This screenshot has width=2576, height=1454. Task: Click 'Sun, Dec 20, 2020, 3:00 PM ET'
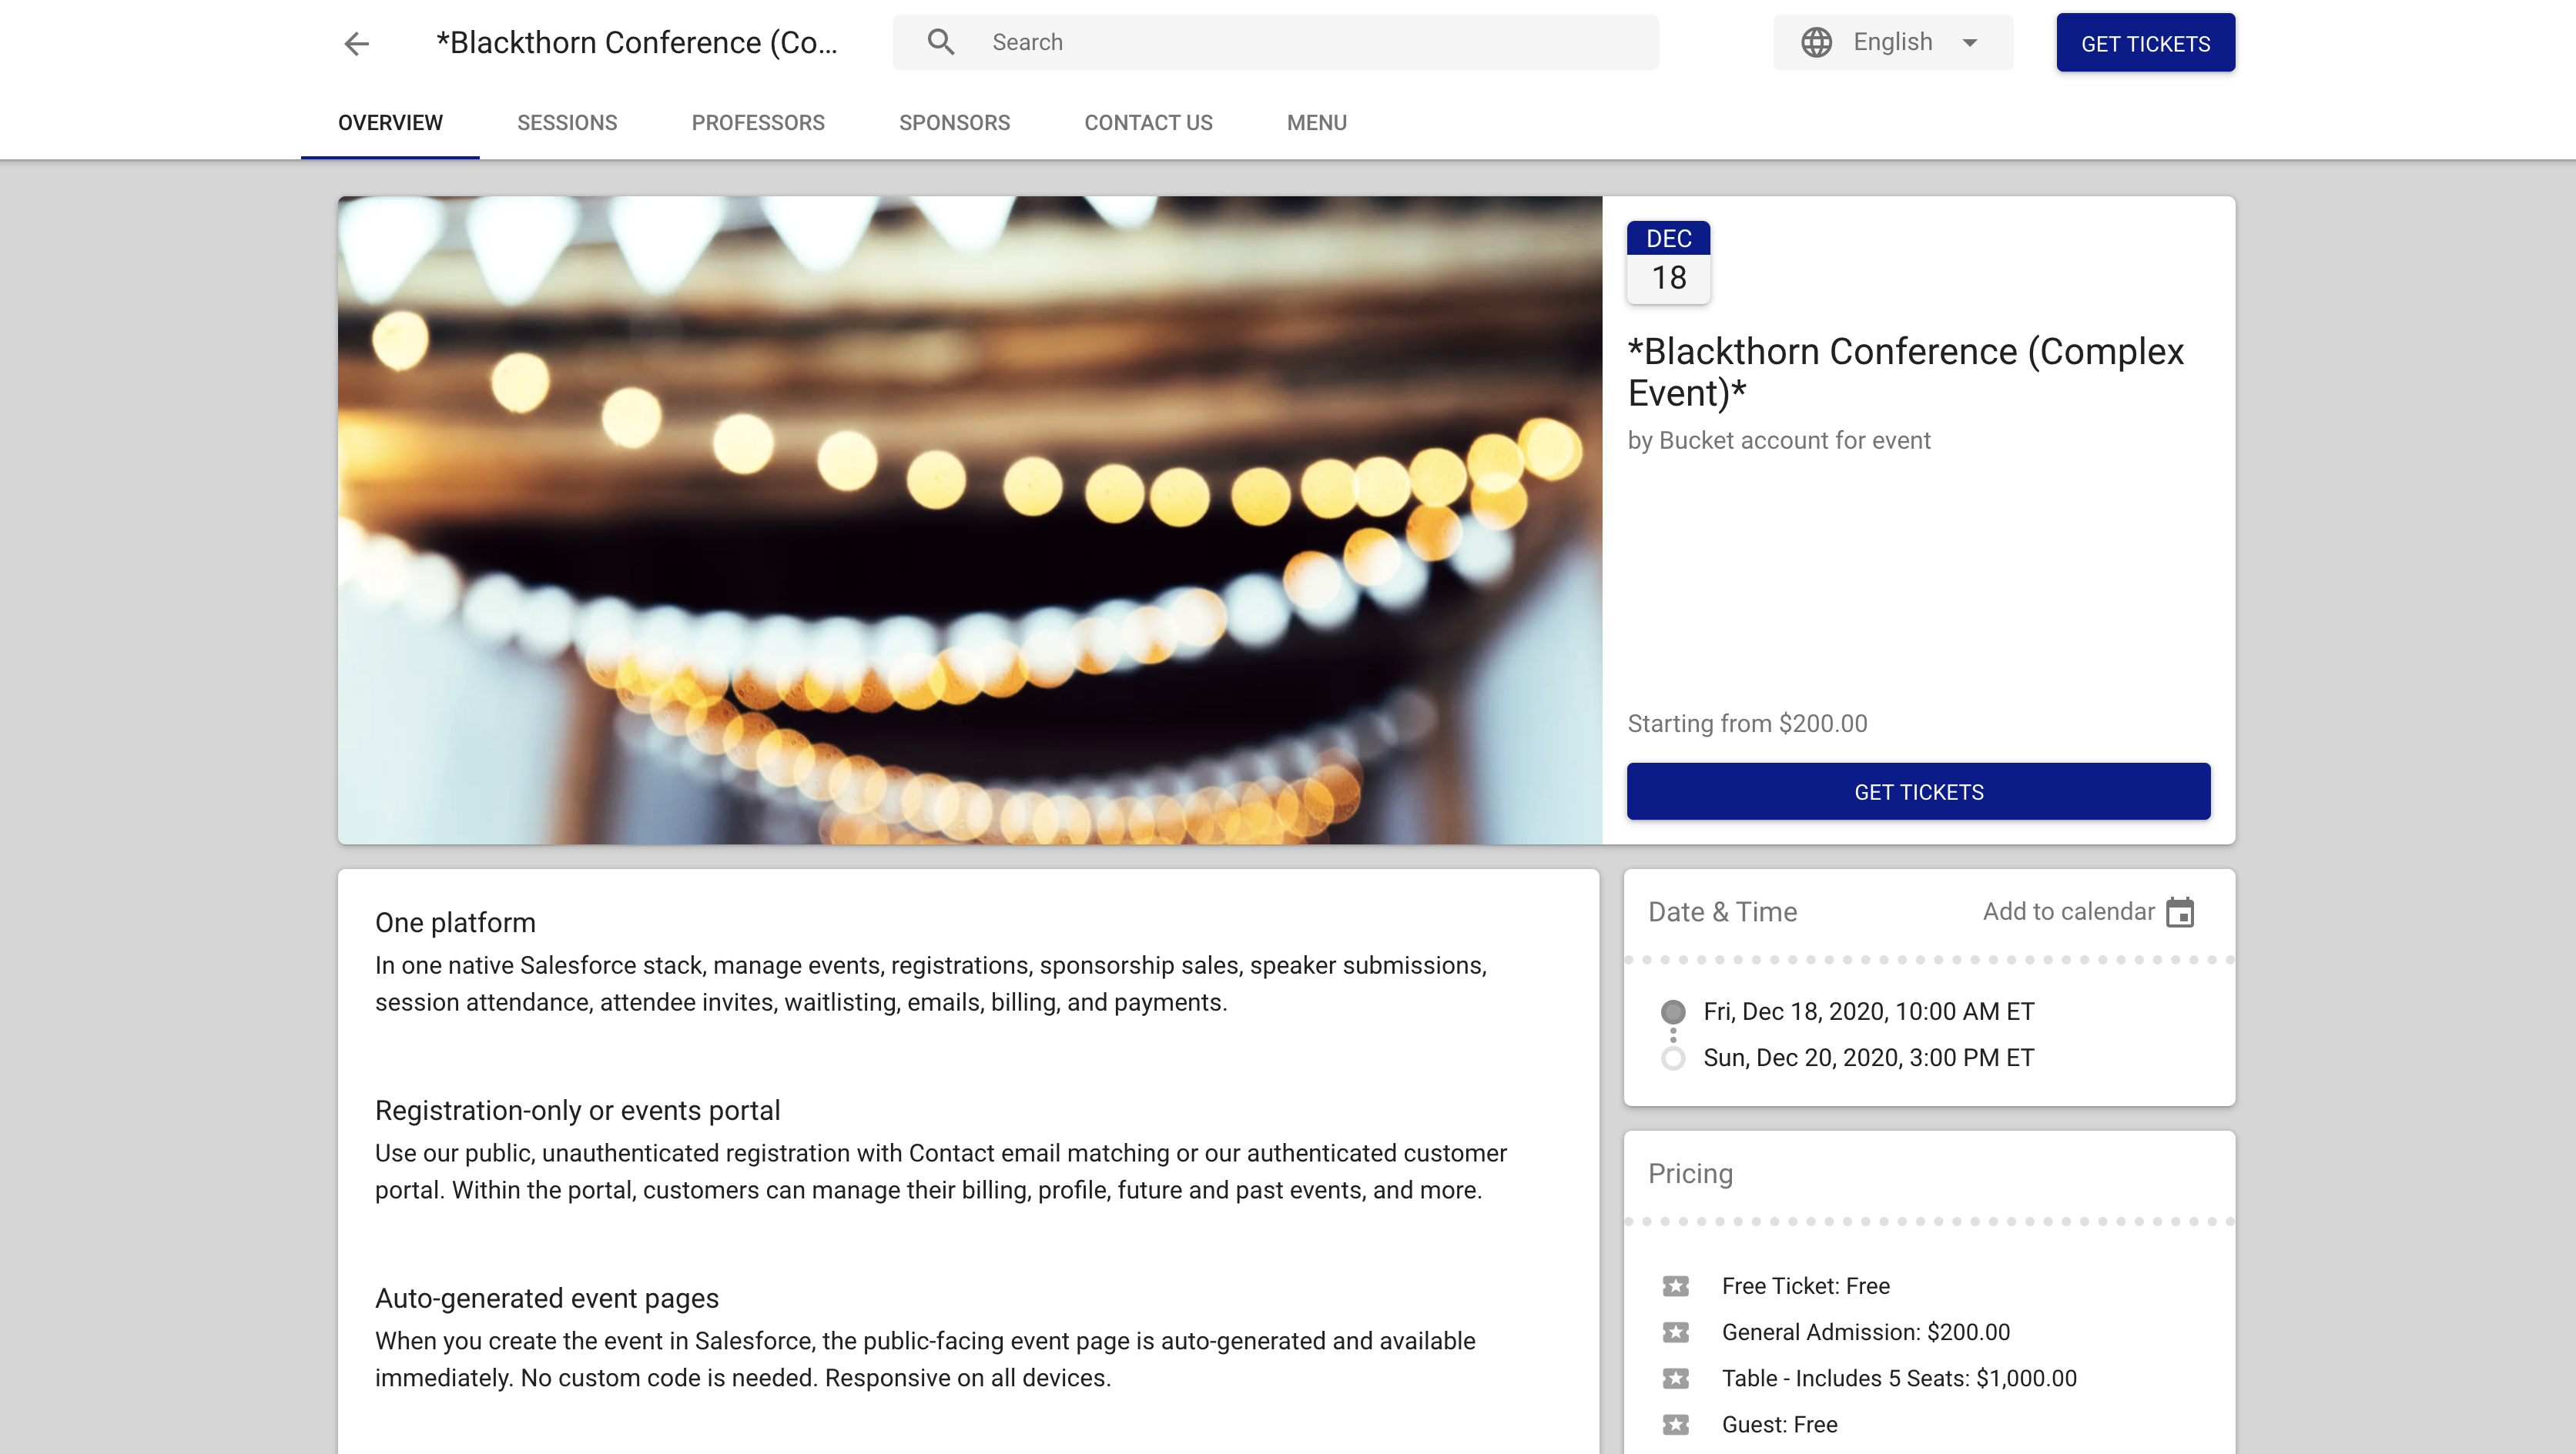click(1868, 1058)
